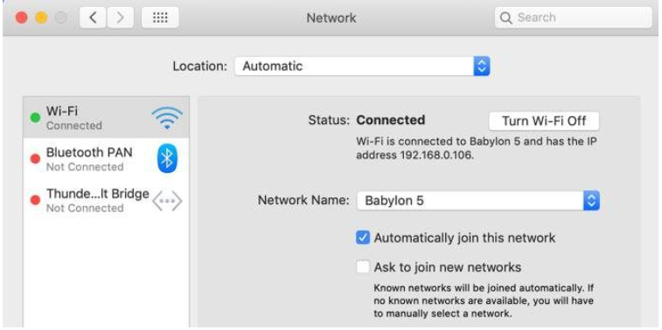Select Thunderbolt Bridge service in list
Screen dimensions: 662x330
(x=106, y=201)
